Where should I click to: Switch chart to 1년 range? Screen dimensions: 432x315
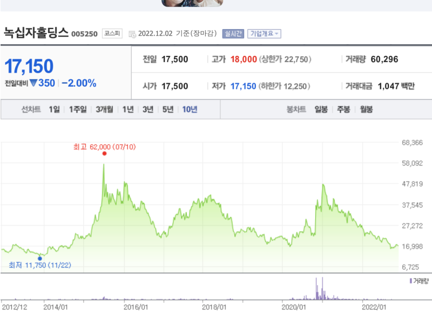click(x=128, y=109)
